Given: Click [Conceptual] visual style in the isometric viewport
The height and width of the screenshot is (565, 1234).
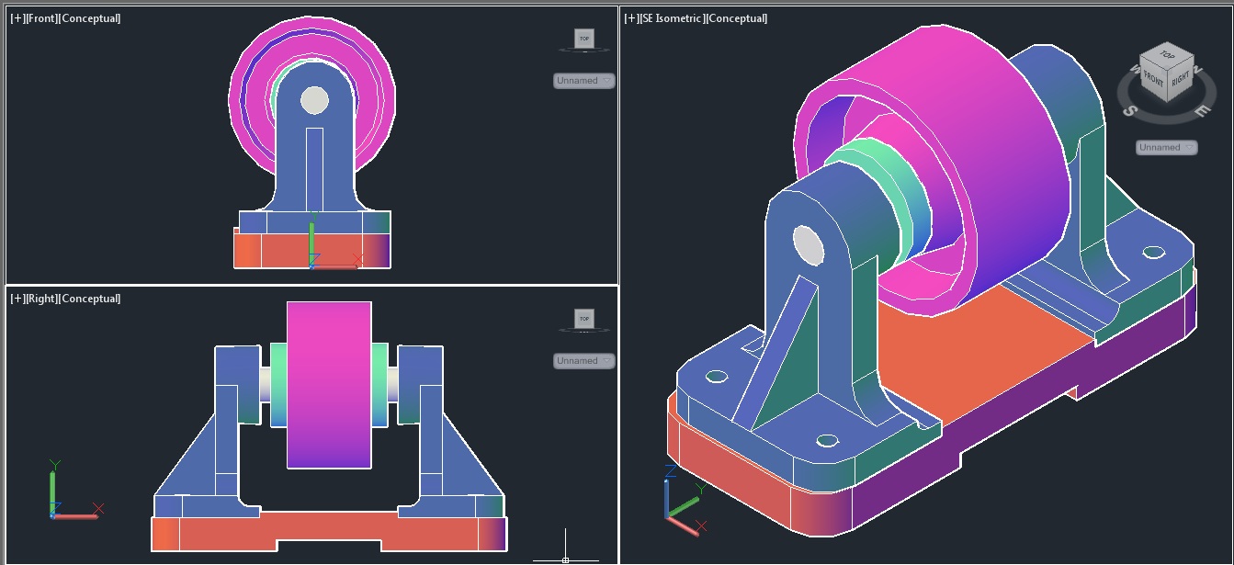Looking at the screenshot, I should (x=737, y=18).
